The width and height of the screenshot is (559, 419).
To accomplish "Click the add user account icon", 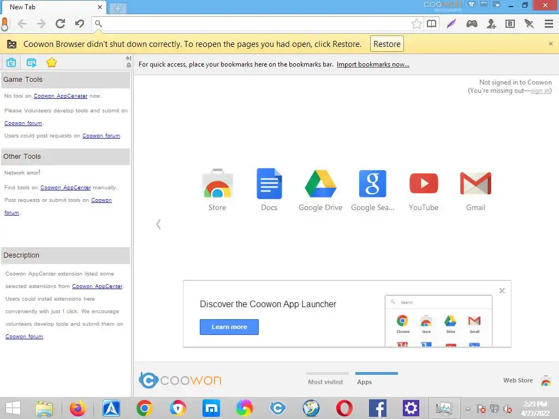I will 491,24.
